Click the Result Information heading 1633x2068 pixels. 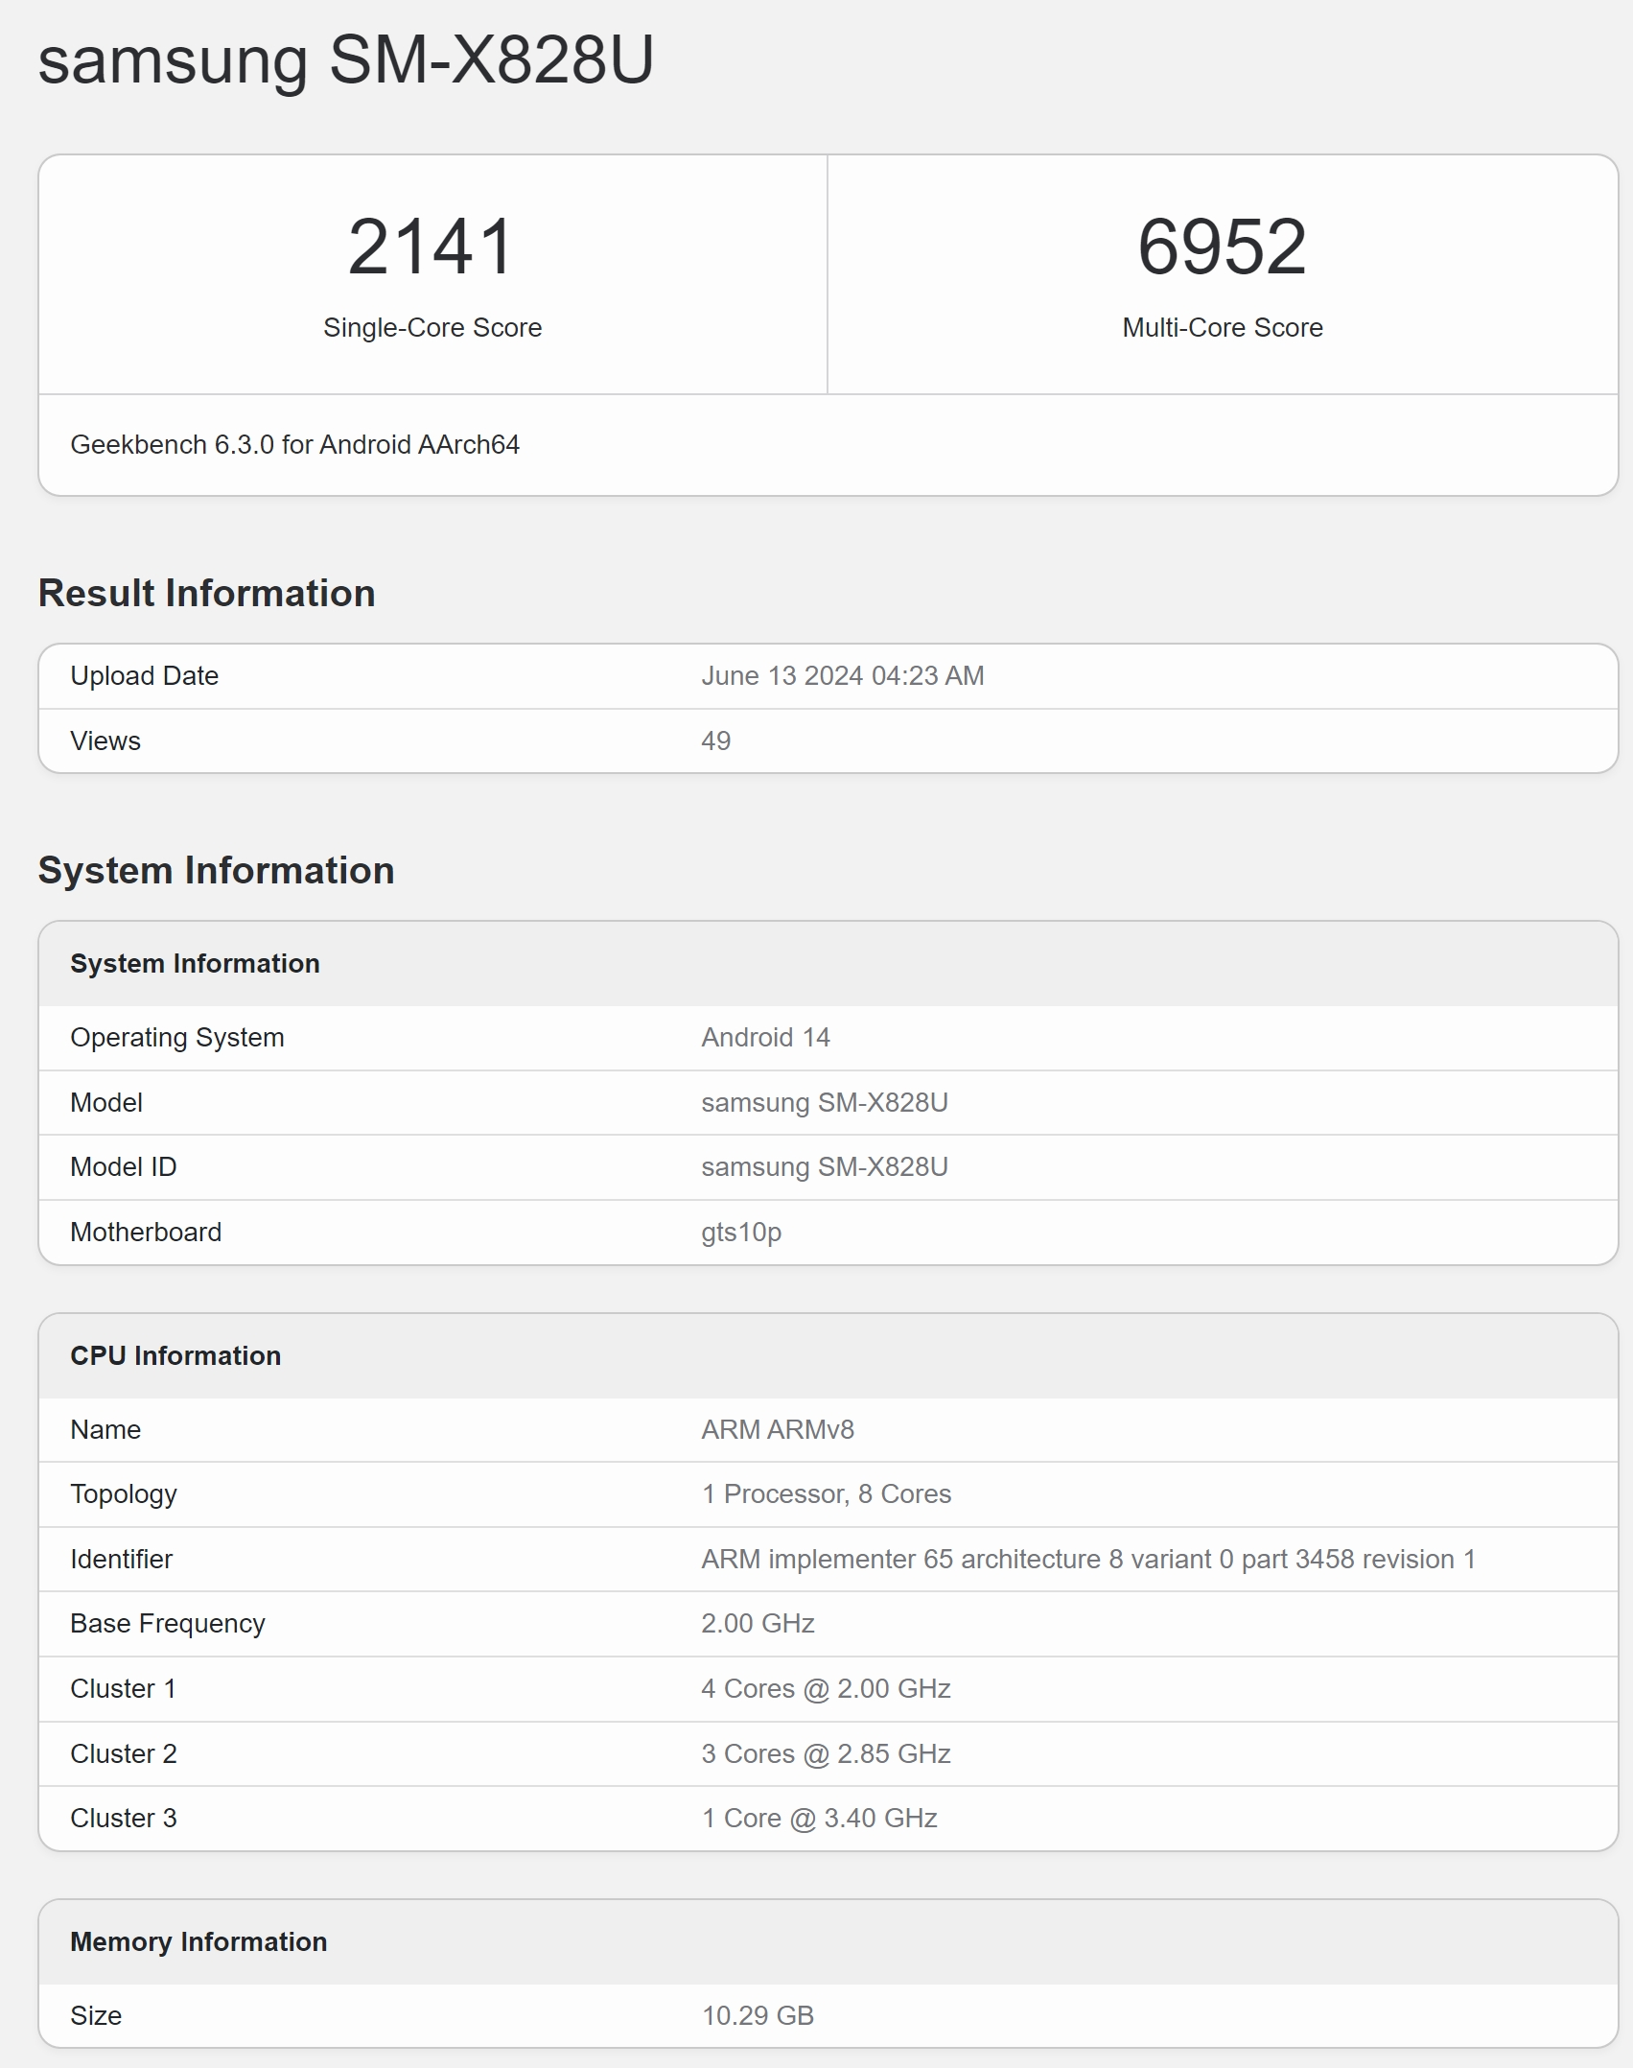tap(206, 594)
